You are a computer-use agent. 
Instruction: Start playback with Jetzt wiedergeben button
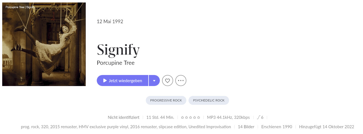[122, 81]
